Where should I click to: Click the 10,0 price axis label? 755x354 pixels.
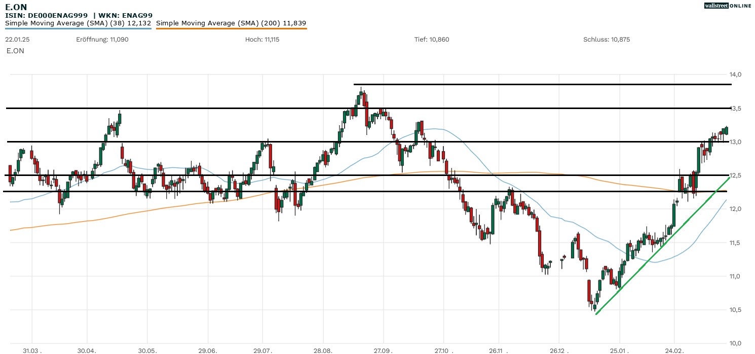[735, 343]
